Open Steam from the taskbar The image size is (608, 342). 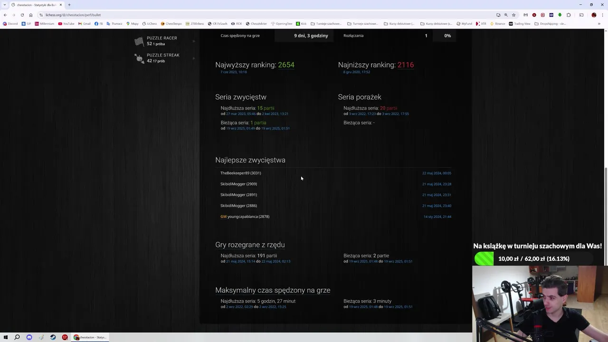53,337
